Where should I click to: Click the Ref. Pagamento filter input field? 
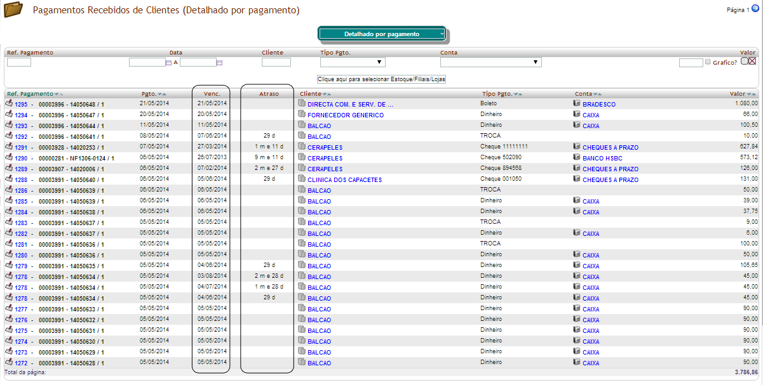click(19, 62)
